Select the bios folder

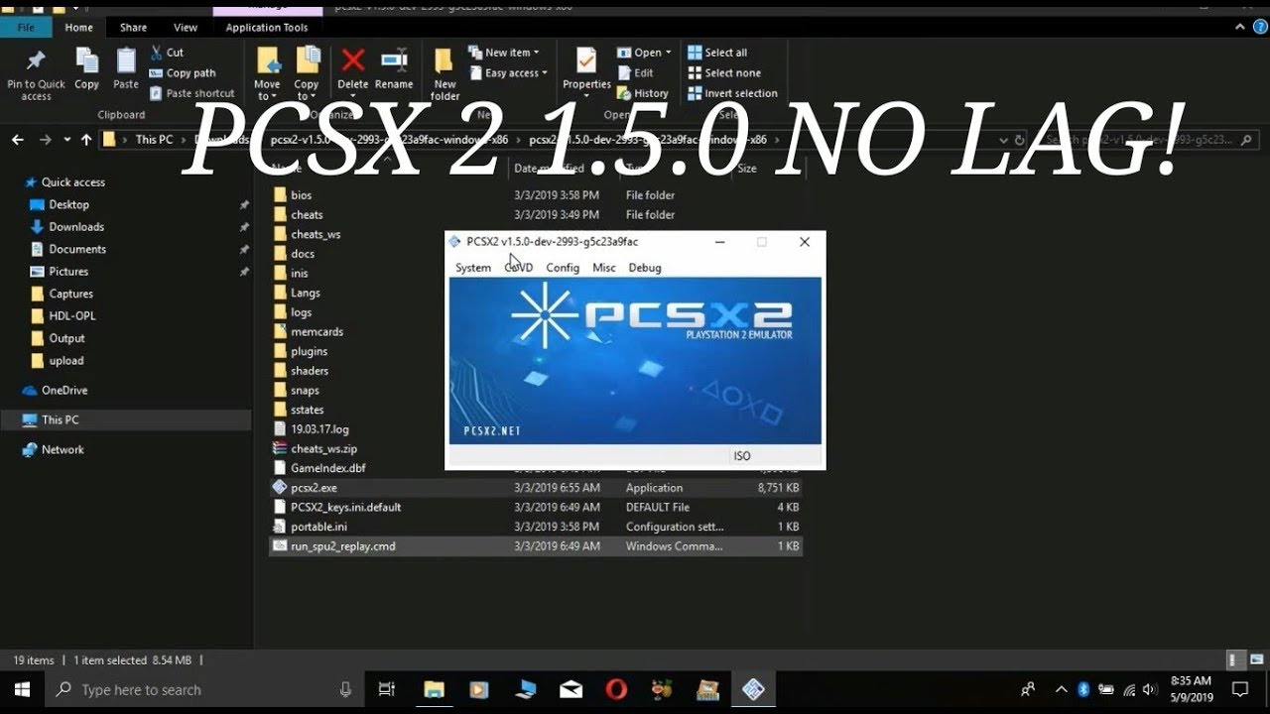click(x=301, y=195)
